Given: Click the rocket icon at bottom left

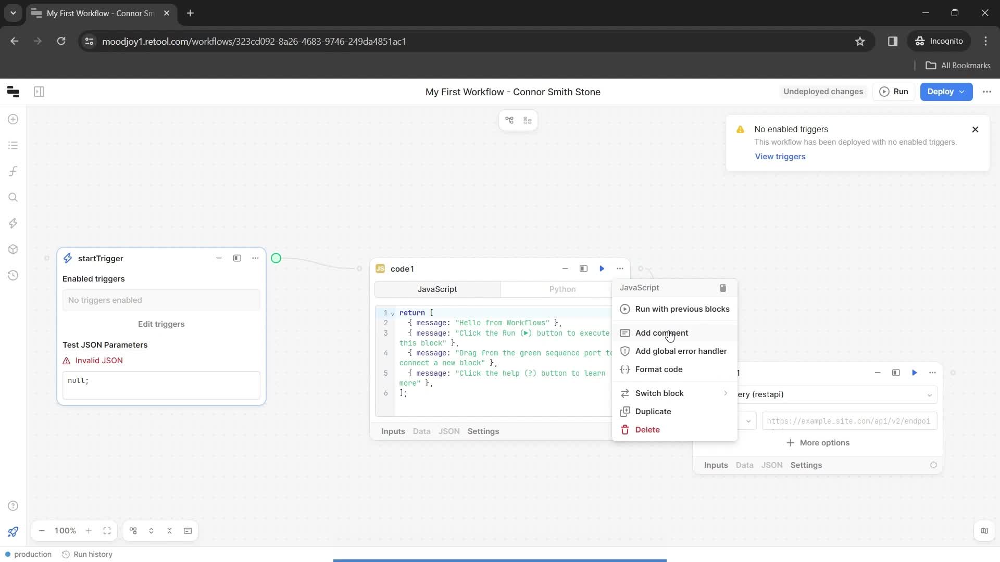Looking at the screenshot, I should 14,531.
